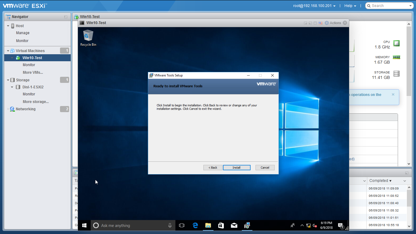Open Microsoft Edge from the taskbar
Viewport: 416px width, 234px height.
[195, 225]
